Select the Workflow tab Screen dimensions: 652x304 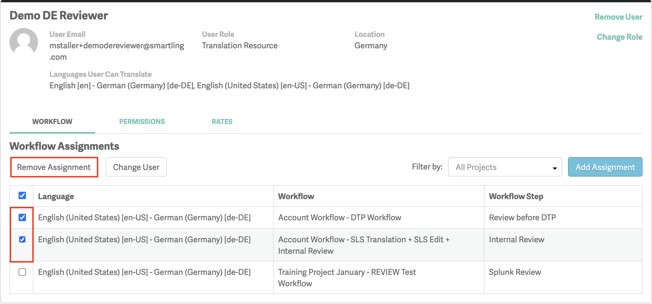(52, 121)
